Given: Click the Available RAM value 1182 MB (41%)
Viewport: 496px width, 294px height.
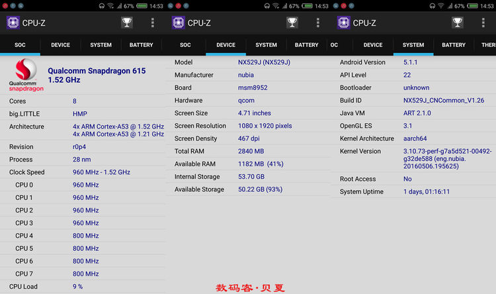Looking at the screenshot, I should click(x=261, y=164).
